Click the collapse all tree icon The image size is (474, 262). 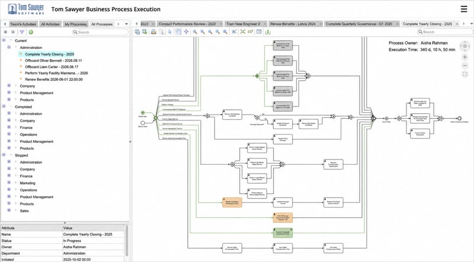coord(13,32)
